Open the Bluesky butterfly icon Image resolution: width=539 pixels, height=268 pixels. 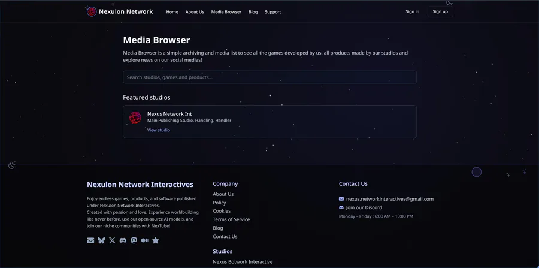click(x=101, y=240)
